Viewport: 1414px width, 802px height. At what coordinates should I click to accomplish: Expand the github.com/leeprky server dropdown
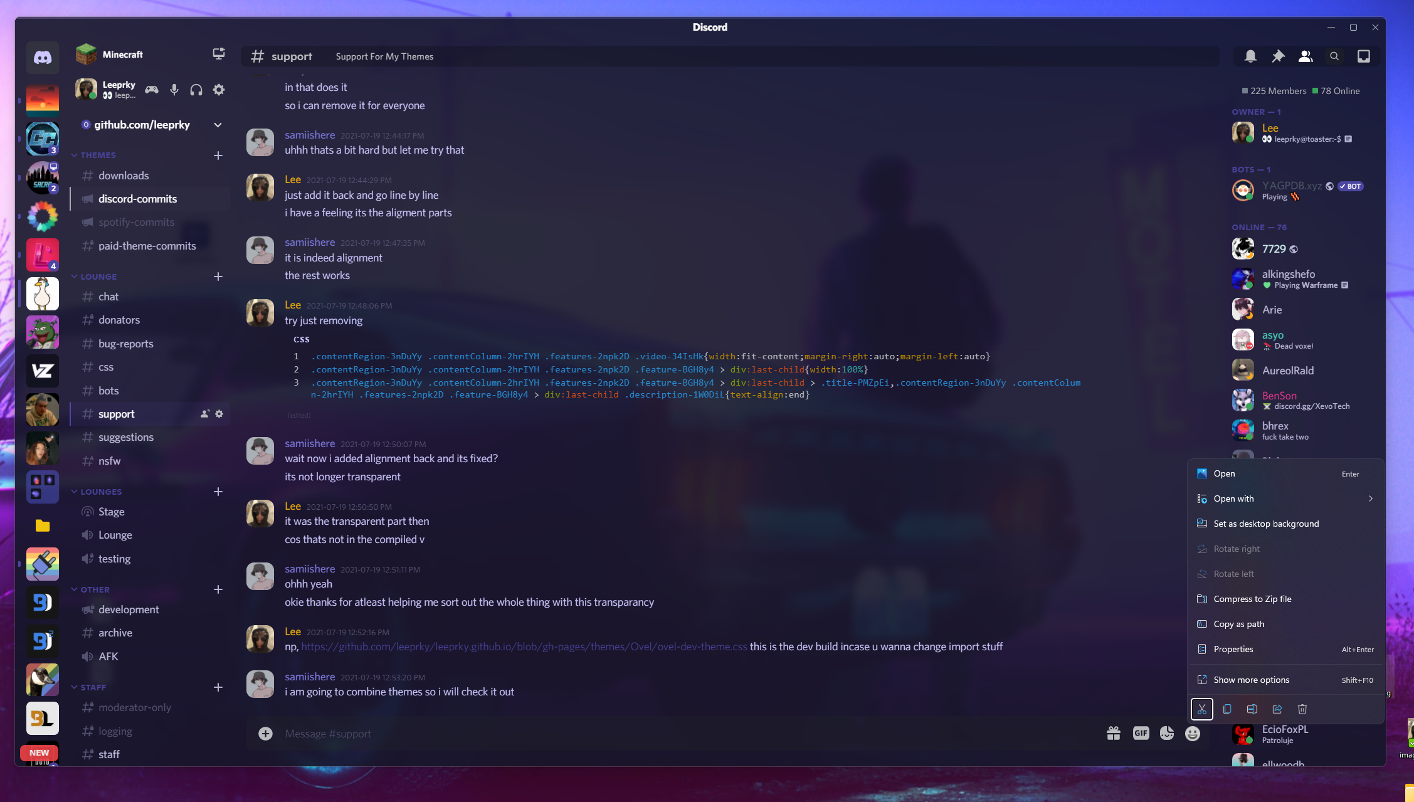[218, 125]
